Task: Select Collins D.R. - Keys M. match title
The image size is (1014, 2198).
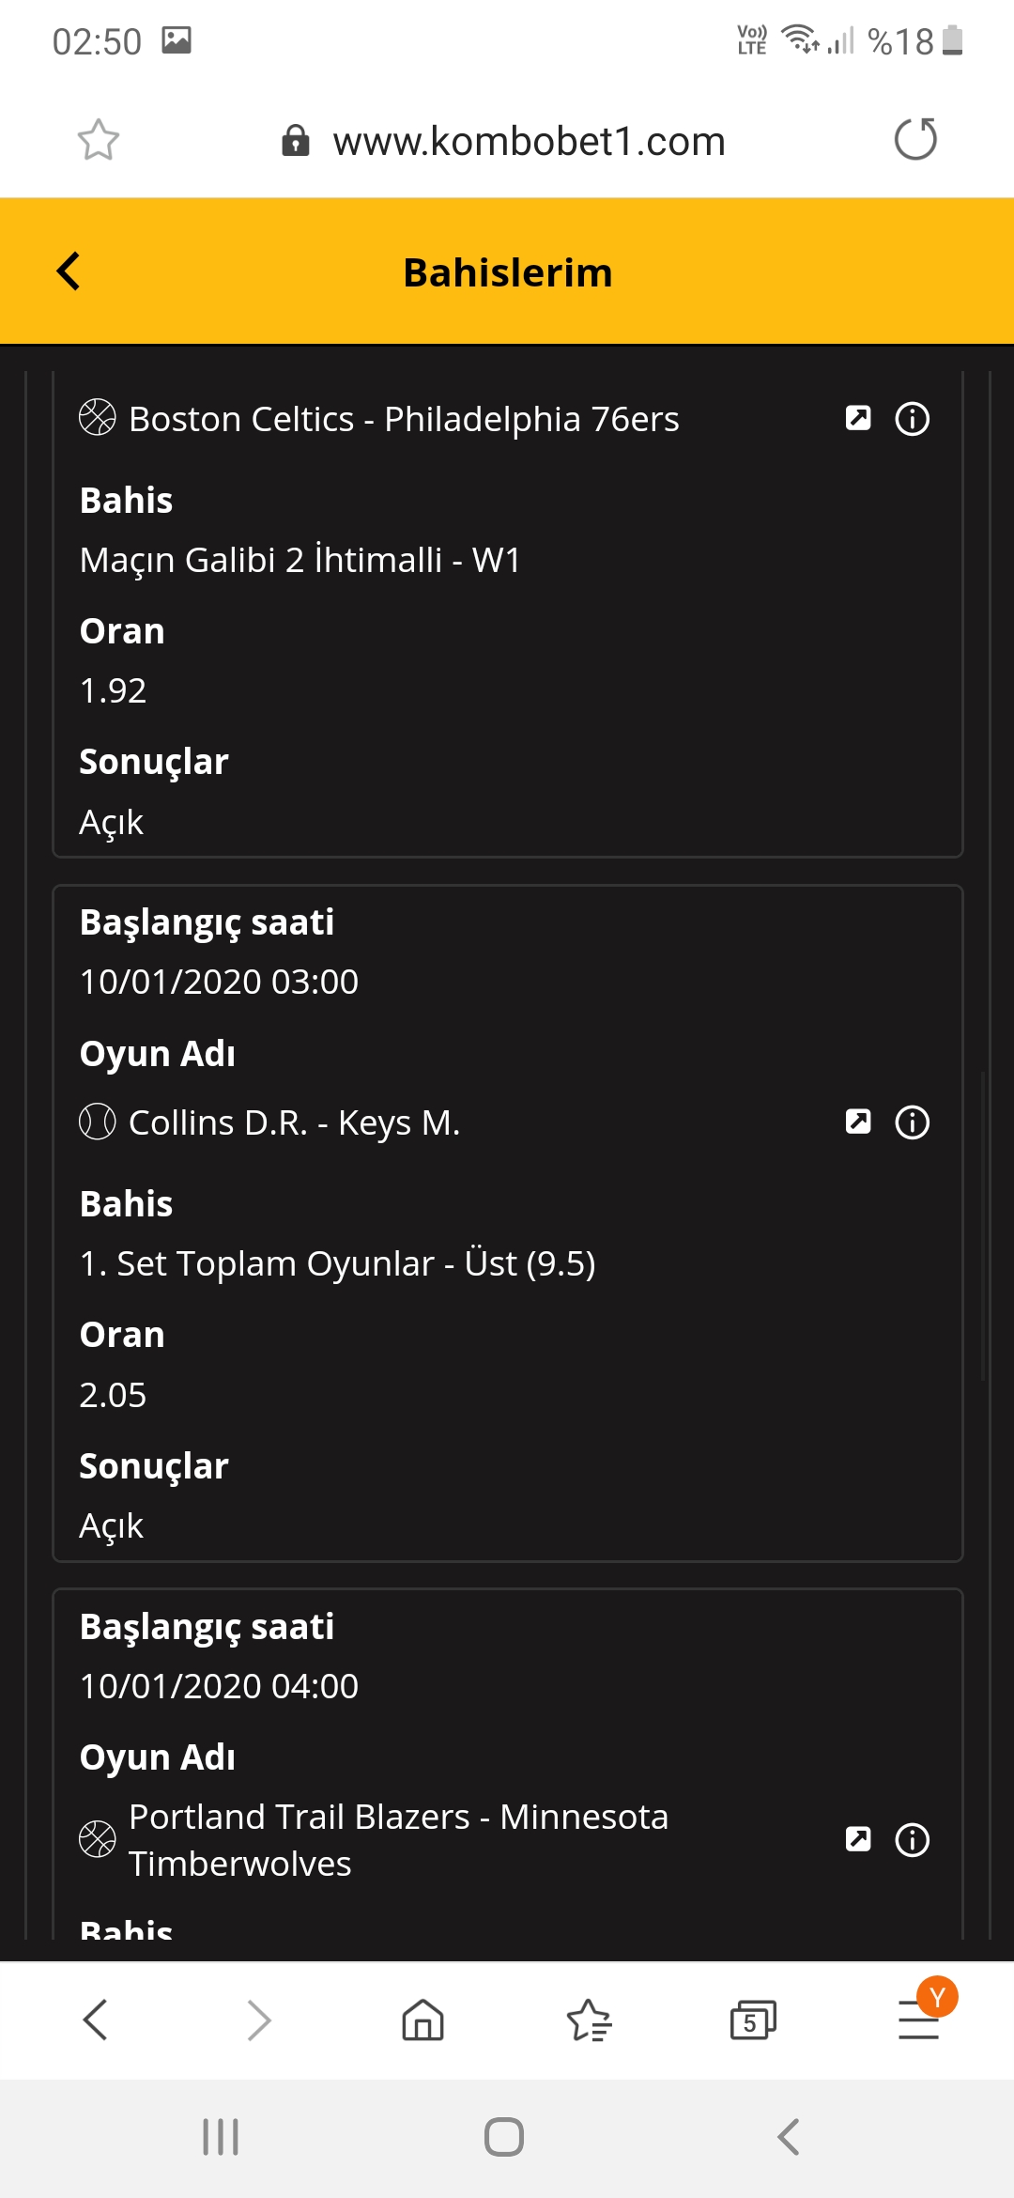Action: click(x=294, y=1122)
